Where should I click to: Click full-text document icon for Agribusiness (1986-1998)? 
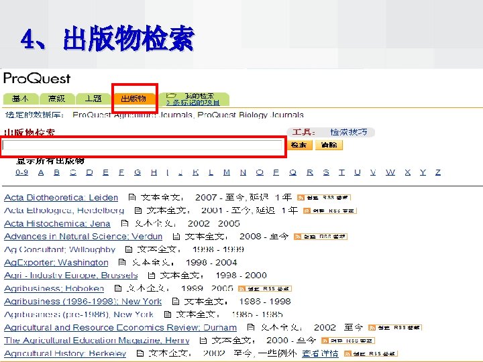coord(175,302)
